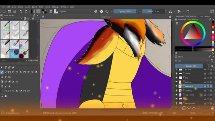
Task: Click the Tag button in Brush Presets
Action: [27, 19]
